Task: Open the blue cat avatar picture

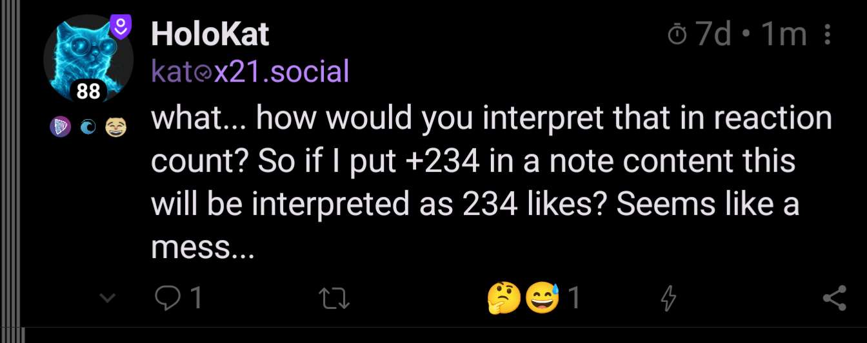Action: coord(83,55)
